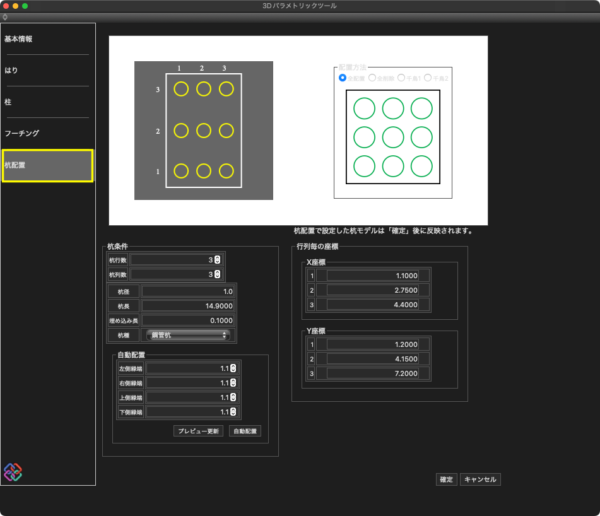Click the small diamond icon below the title bar
The width and height of the screenshot is (600, 516).
(x=5, y=17)
